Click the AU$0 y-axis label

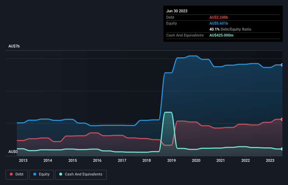(13, 152)
